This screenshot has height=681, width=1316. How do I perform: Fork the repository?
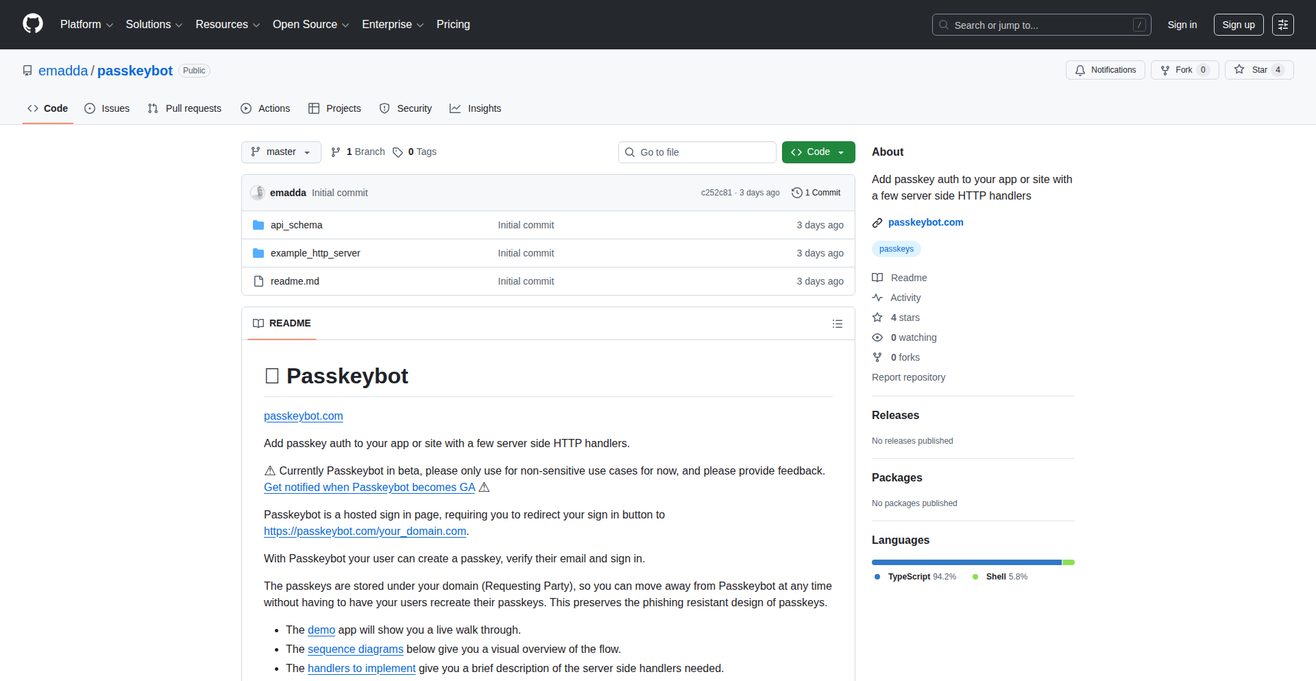point(1184,69)
